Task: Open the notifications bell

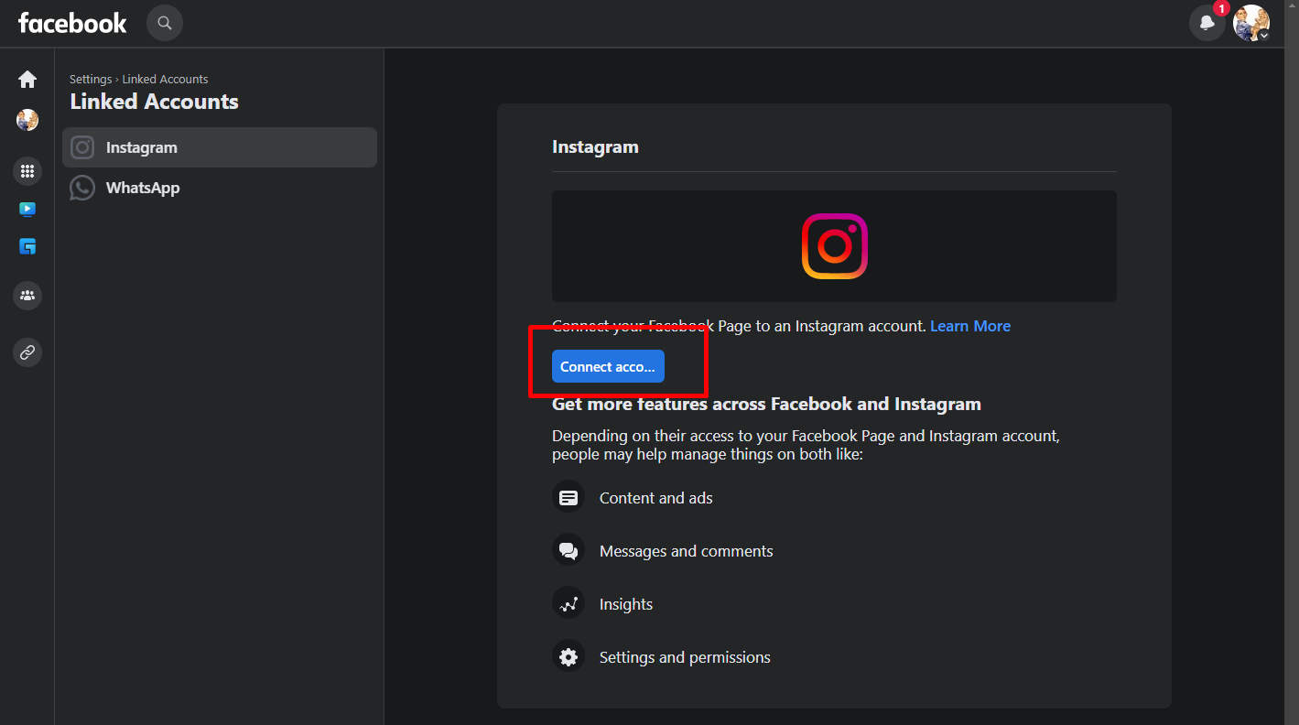Action: coord(1207,23)
